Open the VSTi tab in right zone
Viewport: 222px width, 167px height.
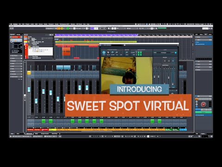click(197, 34)
